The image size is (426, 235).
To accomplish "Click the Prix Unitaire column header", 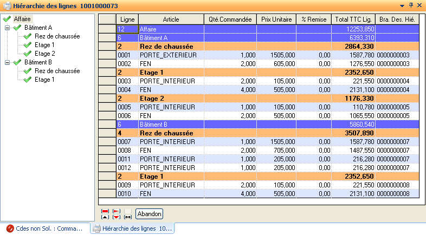I will click(x=276, y=19).
